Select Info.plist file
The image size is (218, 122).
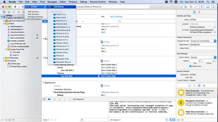[x=16, y=52]
